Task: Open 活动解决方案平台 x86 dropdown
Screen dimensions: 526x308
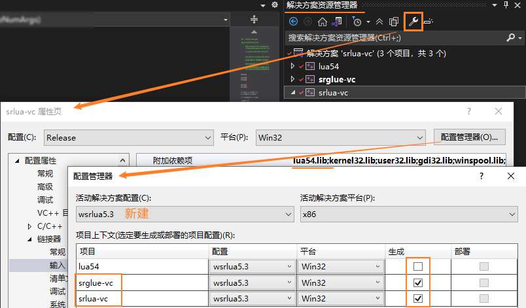Action: [x=409, y=214]
